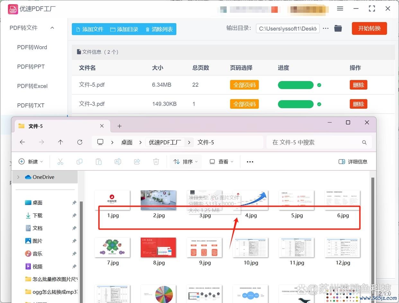Select PDF转Word in the sidebar
The width and height of the screenshot is (399, 303).
coord(32,47)
